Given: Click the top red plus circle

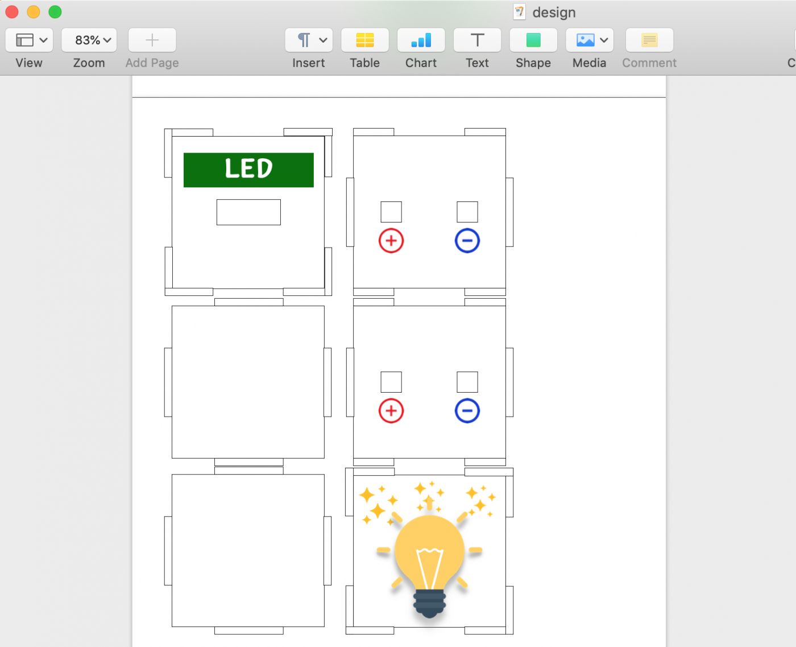Looking at the screenshot, I should [x=391, y=241].
